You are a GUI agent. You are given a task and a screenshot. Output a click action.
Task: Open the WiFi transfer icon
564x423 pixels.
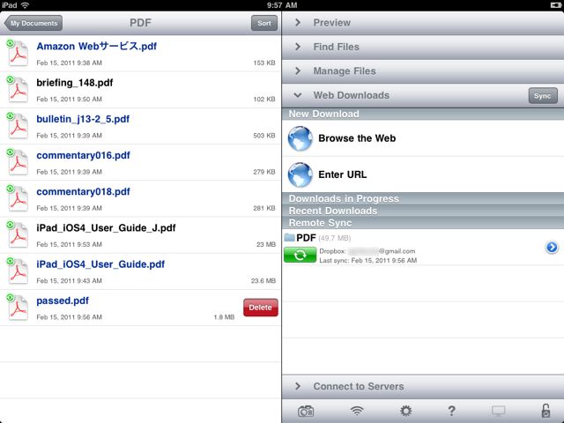(356, 411)
